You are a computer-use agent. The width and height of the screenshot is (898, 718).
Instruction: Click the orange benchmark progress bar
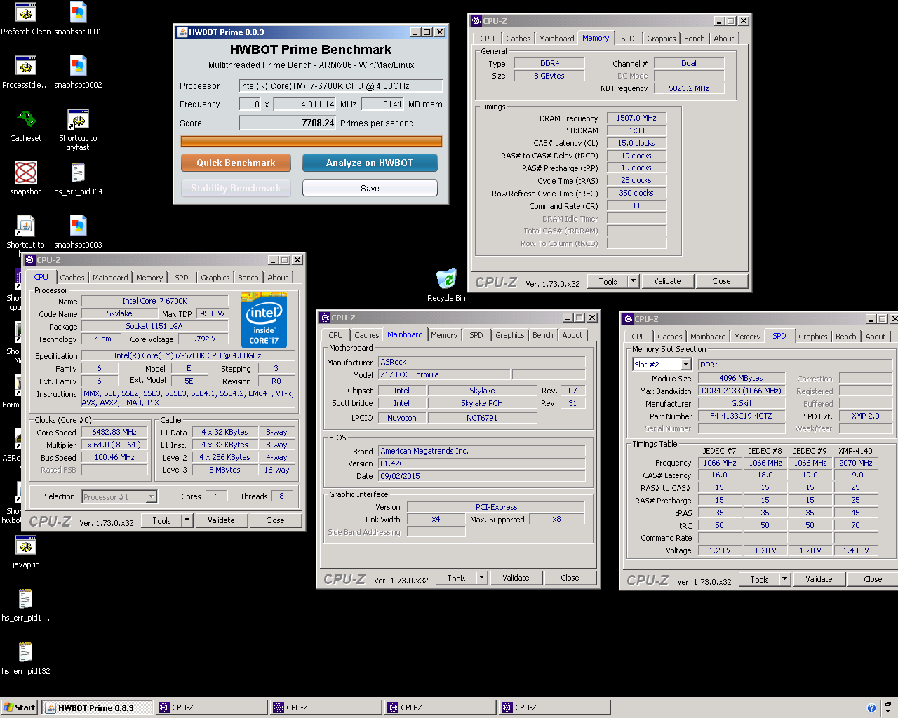(311, 141)
